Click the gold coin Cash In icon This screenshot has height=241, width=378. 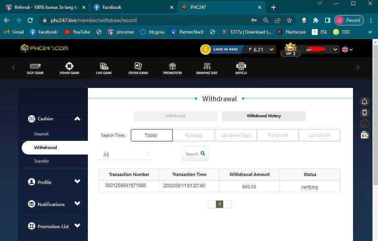(206, 49)
